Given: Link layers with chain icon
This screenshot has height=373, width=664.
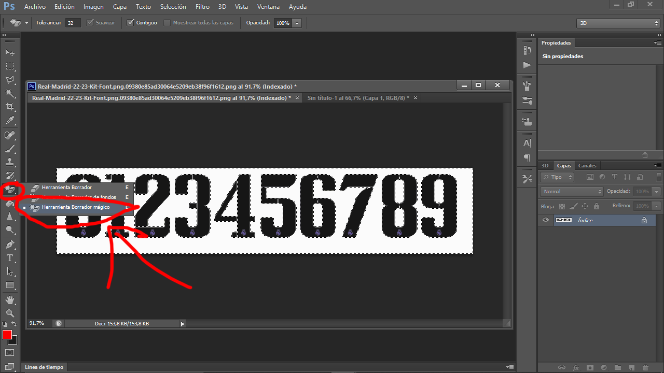Looking at the screenshot, I should click(562, 367).
